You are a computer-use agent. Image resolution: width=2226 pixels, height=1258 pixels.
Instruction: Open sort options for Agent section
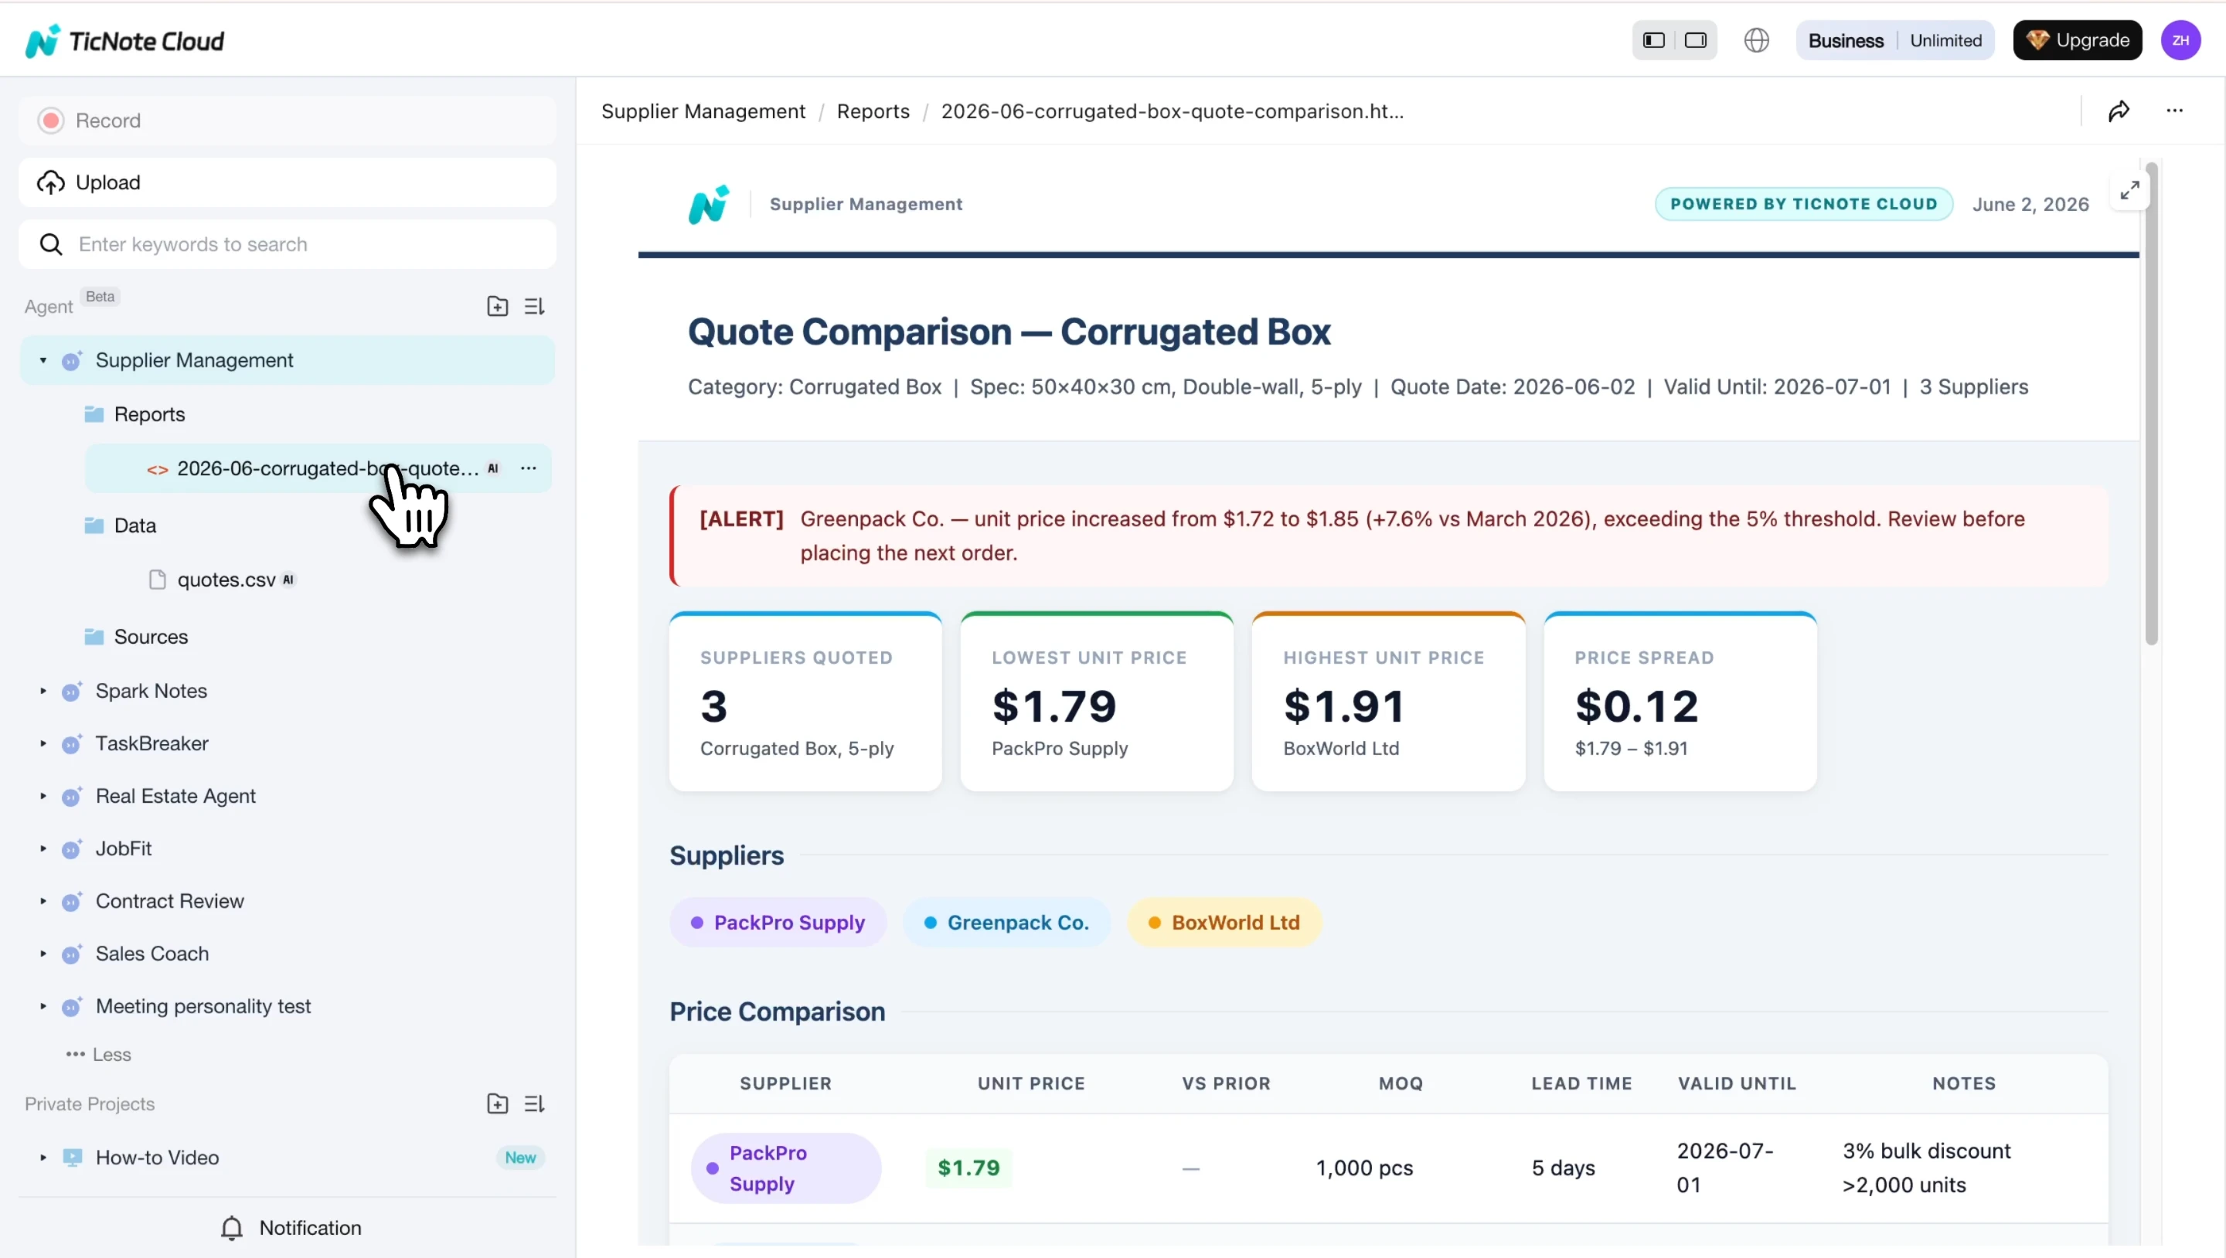[534, 306]
